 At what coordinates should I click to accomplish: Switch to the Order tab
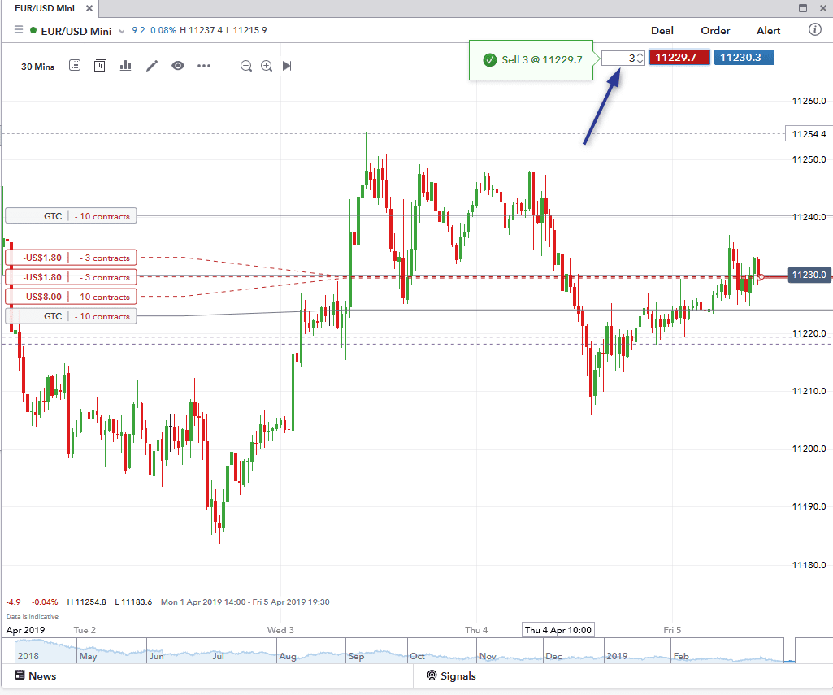[x=715, y=31]
